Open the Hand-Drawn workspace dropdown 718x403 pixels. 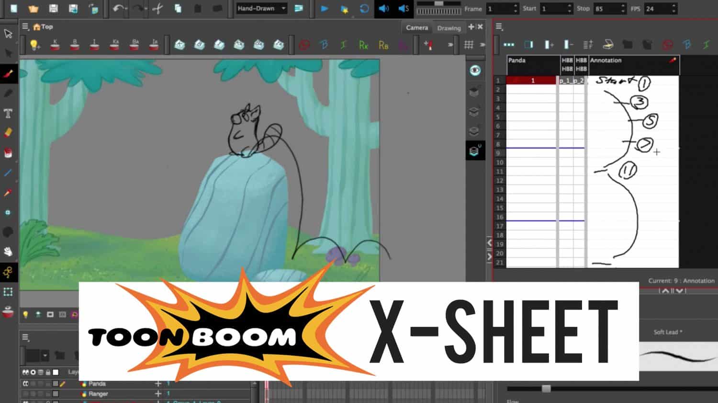[x=261, y=8]
